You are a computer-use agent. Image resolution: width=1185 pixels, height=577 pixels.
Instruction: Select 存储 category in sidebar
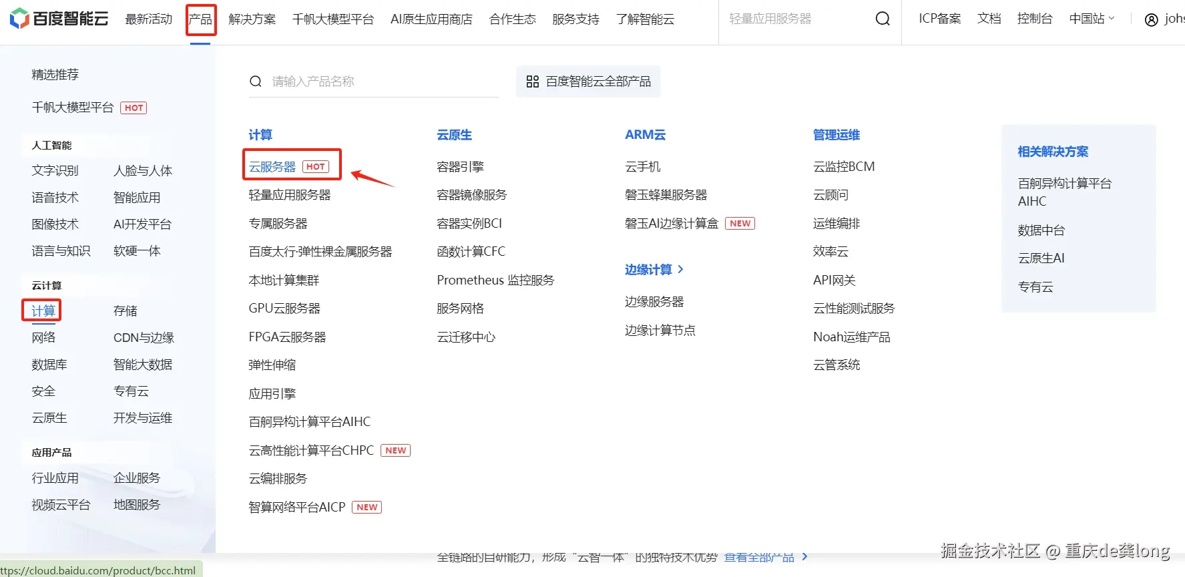tap(125, 311)
